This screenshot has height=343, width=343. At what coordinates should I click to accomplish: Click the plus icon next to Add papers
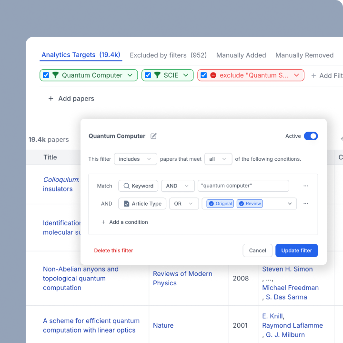point(51,99)
